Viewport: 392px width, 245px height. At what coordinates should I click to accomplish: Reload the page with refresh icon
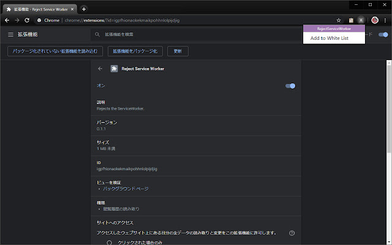27,20
